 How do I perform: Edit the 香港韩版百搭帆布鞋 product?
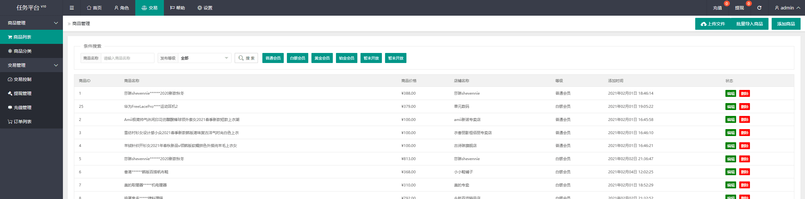coord(731,172)
